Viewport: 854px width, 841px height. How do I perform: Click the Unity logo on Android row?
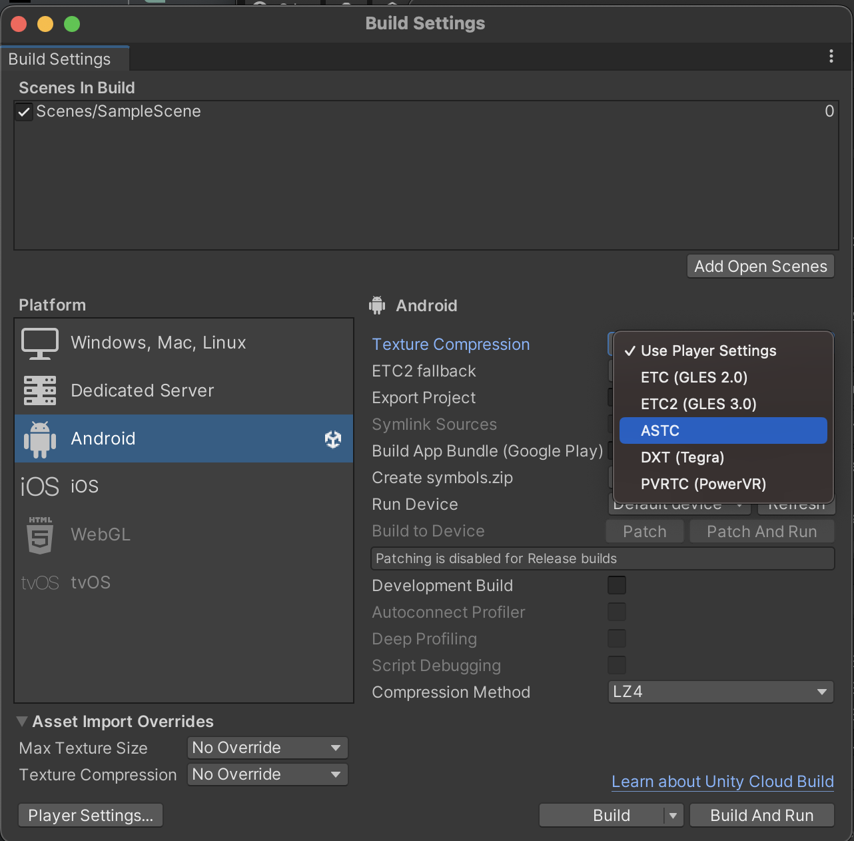pyautogui.click(x=333, y=438)
